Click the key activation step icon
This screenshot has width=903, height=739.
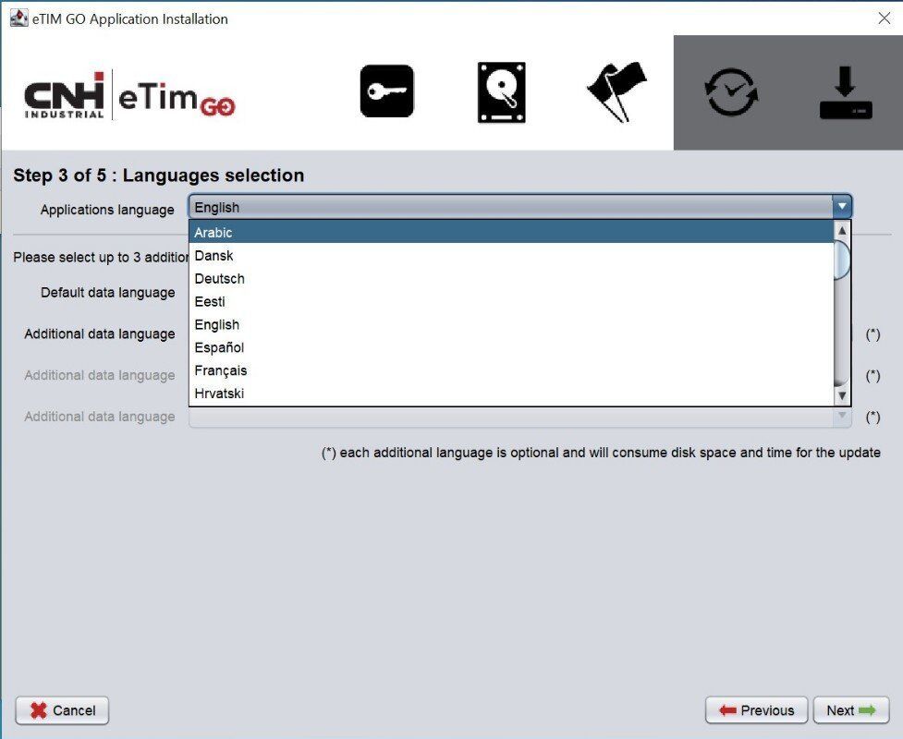(x=387, y=91)
